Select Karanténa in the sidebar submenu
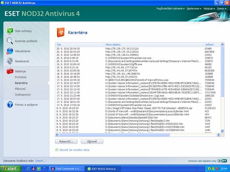The width and height of the screenshot is (230, 172). tap(21, 83)
